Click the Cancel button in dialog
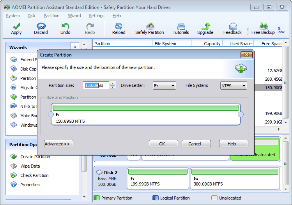The width and height of the screenshot is (292, 205). pos(196,144)
